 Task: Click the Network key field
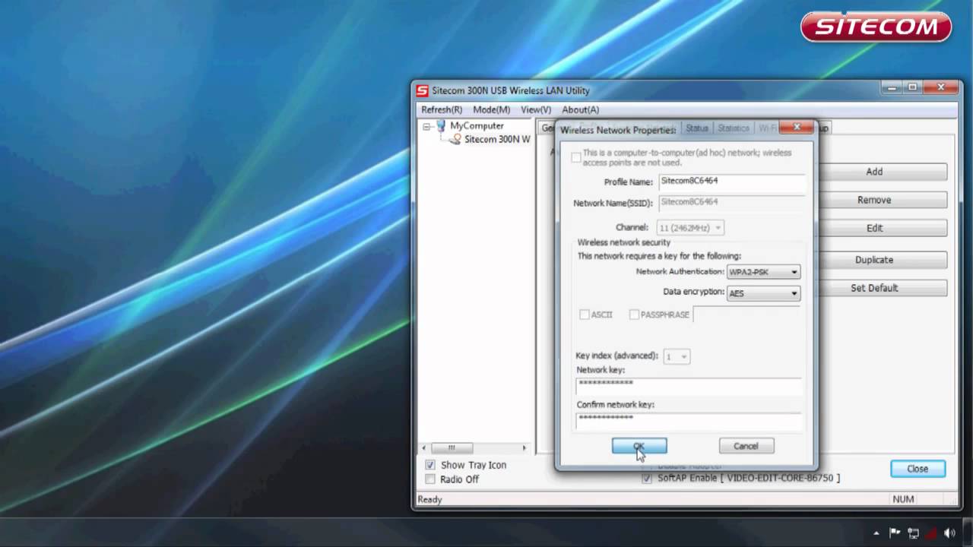(689, 385)
